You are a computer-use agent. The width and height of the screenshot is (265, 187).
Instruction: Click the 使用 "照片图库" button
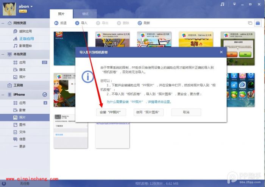pyautogui.click(x=148, y=112)
